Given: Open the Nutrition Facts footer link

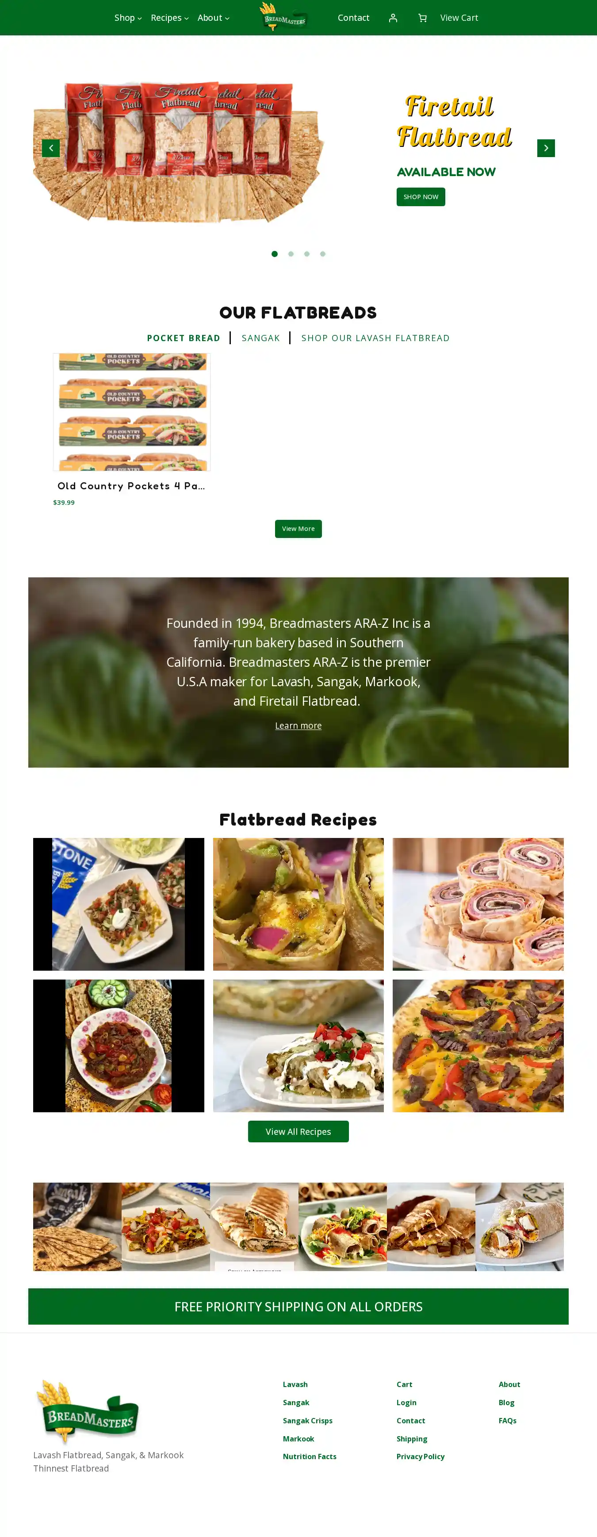Looking at the screenshot, I should click(x=310, y=1457).
